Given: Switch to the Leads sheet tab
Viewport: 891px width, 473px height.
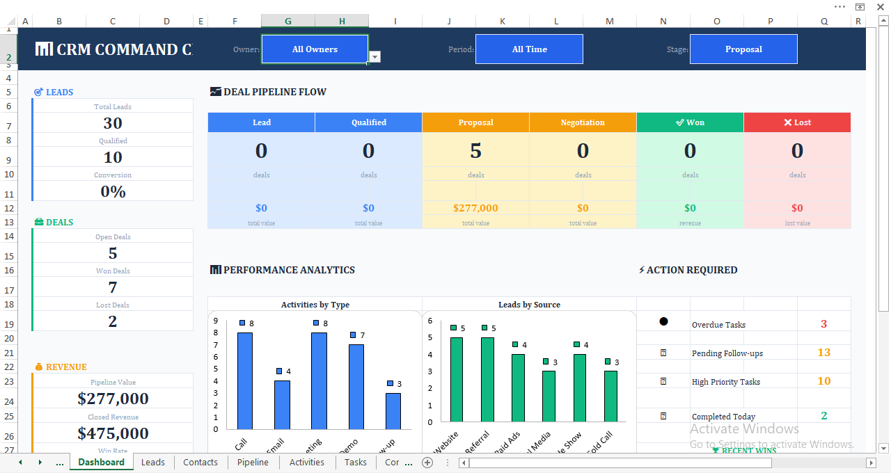Looking at the screenshot, I should click(x=153, y=463).
